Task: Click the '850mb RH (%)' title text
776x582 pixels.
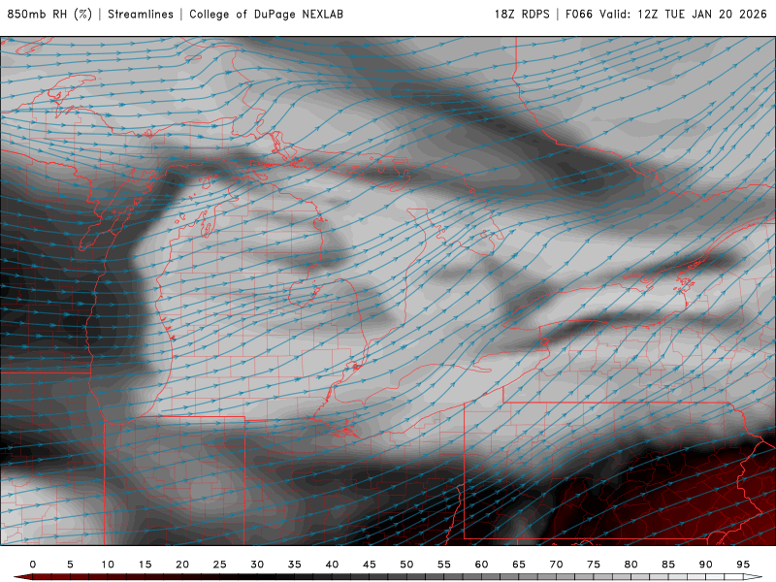Action: pyautogui.click(x=50, y=15)
